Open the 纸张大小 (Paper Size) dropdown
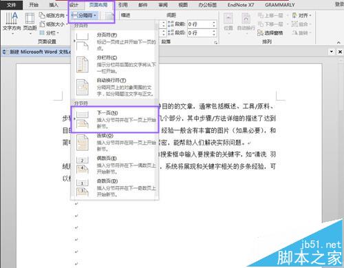This screenshot has width=344, height=268. [54, 24]
